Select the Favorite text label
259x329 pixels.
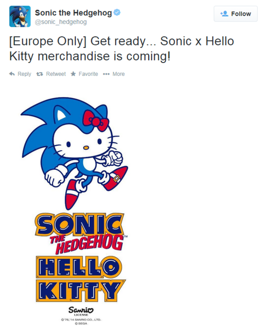(x=88, y=74)
